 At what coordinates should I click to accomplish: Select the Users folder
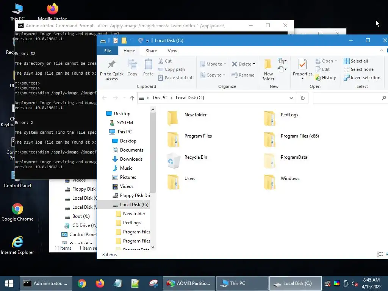(181, 182)
